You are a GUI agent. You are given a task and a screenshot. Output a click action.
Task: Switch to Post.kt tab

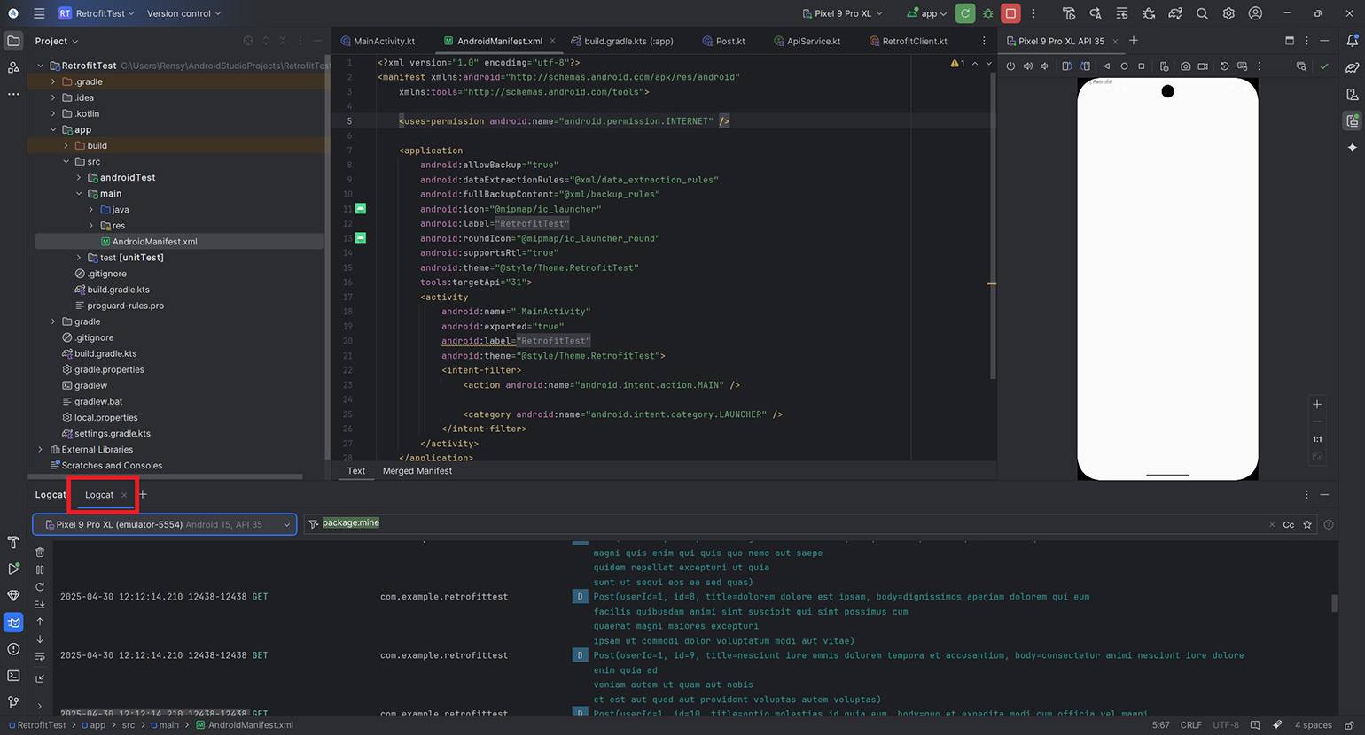[x=723, y=41]
